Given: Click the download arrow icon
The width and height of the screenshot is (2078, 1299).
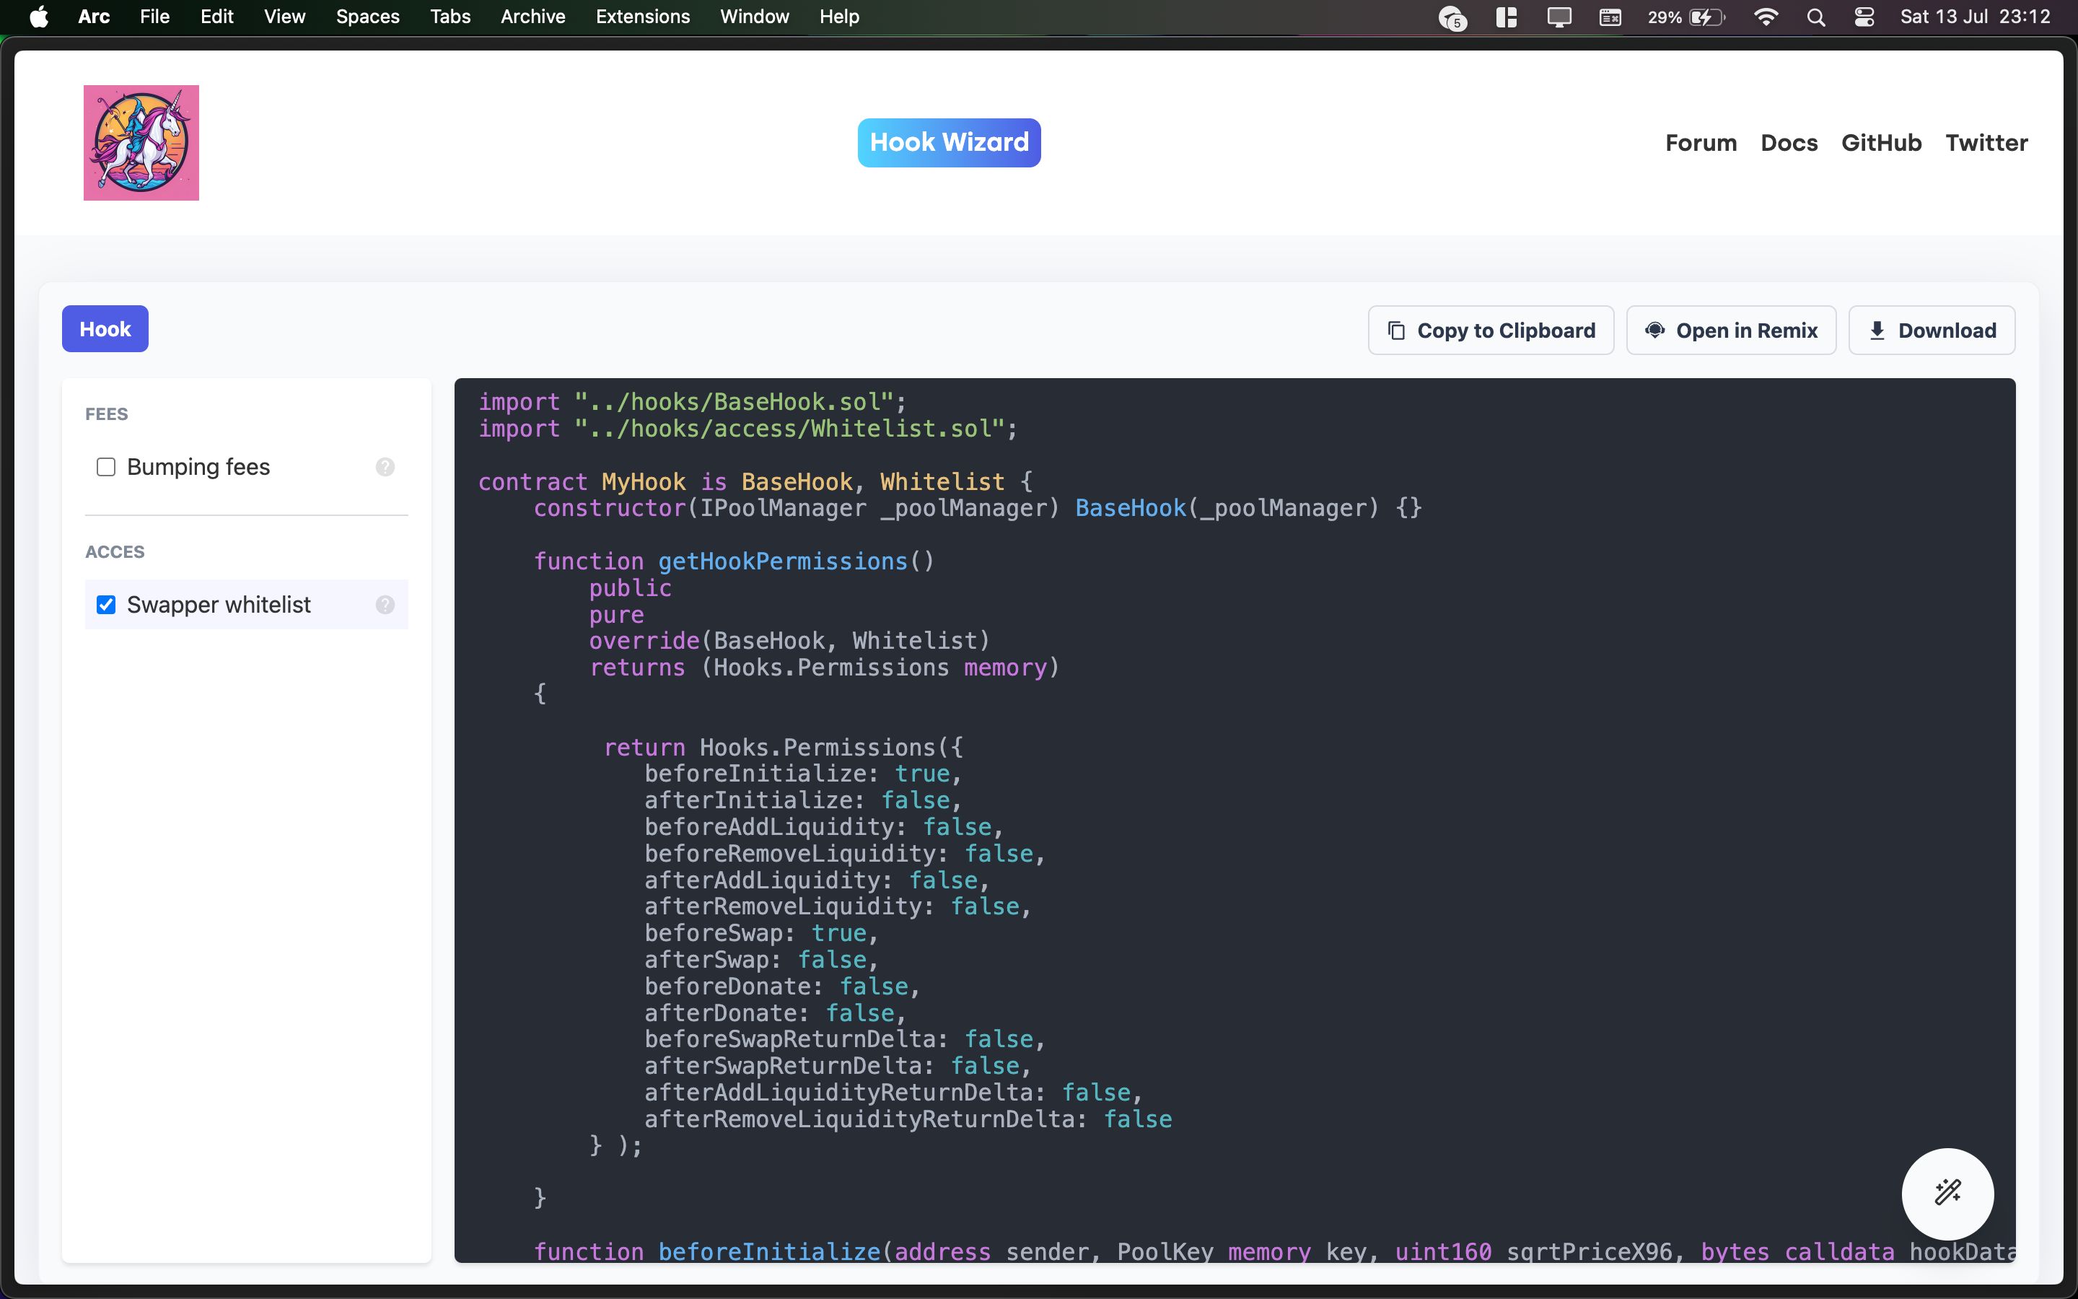Looking at the screenshot, I should point(1877,331).
